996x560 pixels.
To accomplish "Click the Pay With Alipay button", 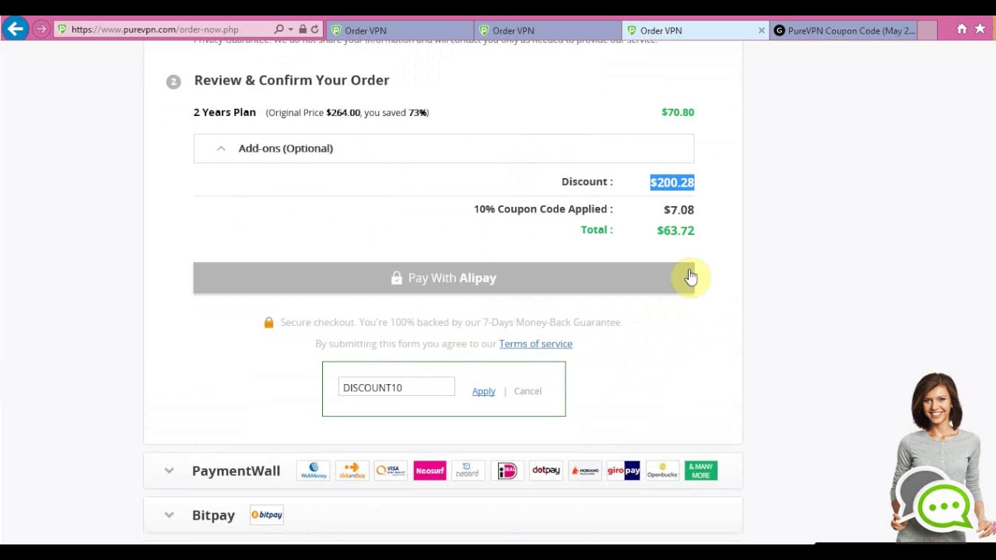I will click(444, 278).
